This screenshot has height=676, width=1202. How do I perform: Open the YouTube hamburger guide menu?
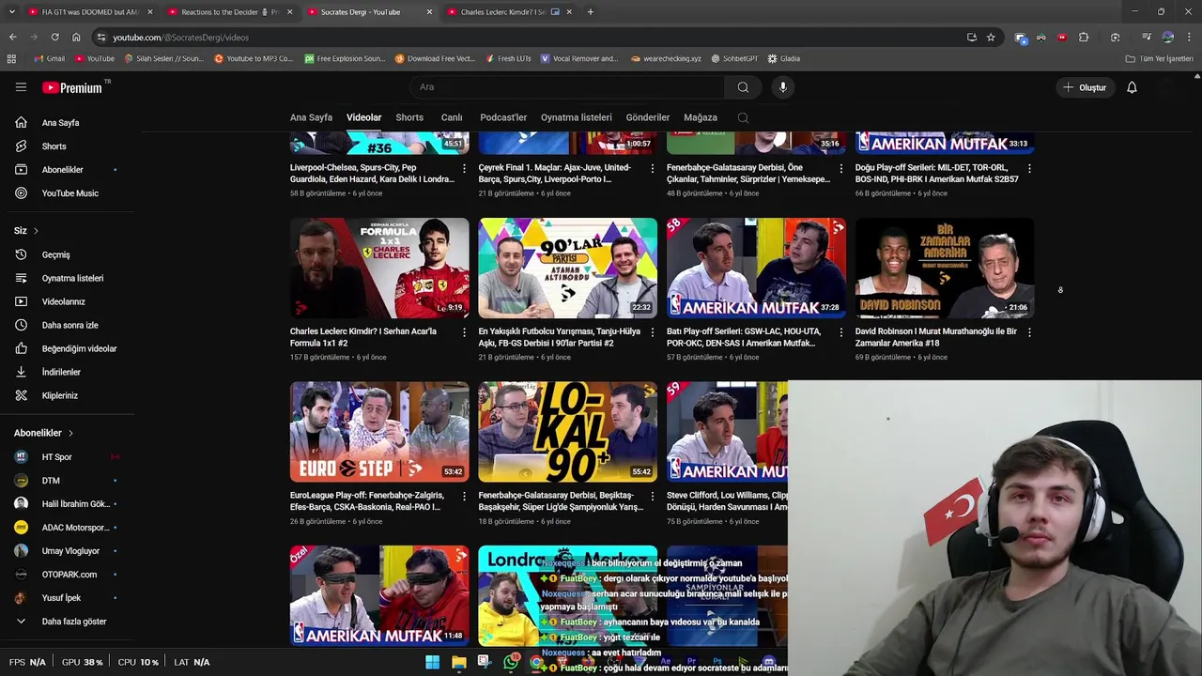point(21,87)
